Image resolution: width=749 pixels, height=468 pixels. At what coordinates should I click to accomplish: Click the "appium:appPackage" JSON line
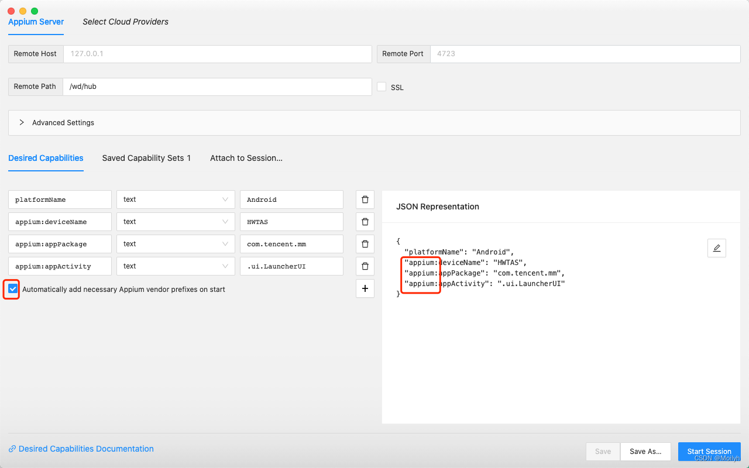pyautogui.click(x=485, y=273)
